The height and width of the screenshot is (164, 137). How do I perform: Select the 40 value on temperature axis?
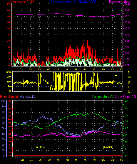pos(126,101)
